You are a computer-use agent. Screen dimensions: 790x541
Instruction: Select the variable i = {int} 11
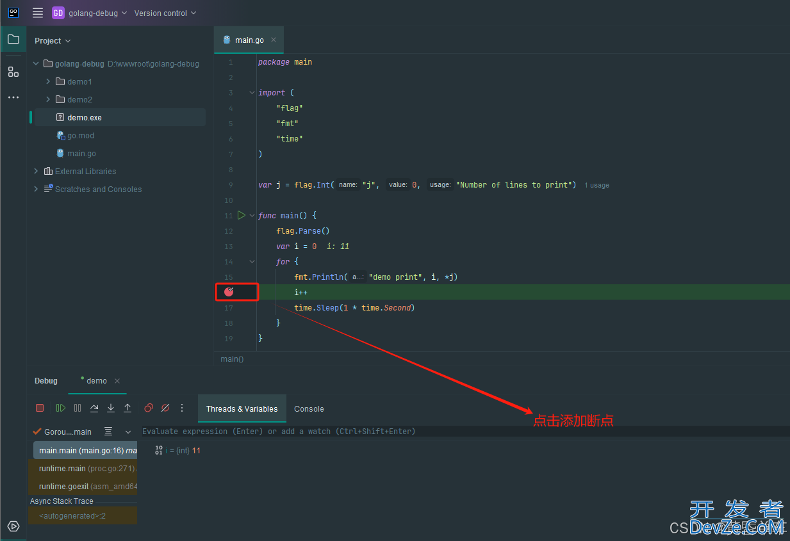(x=178, y=451)
